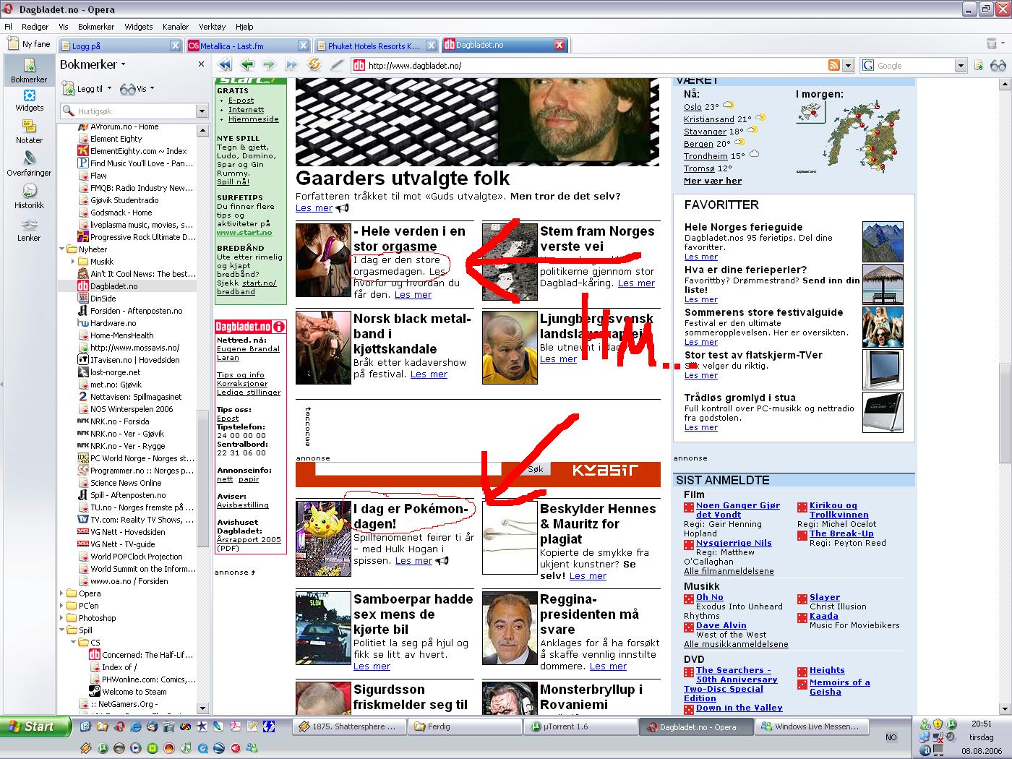
Task: Click the Kvasir search text field
Action: tap(408, 468)
